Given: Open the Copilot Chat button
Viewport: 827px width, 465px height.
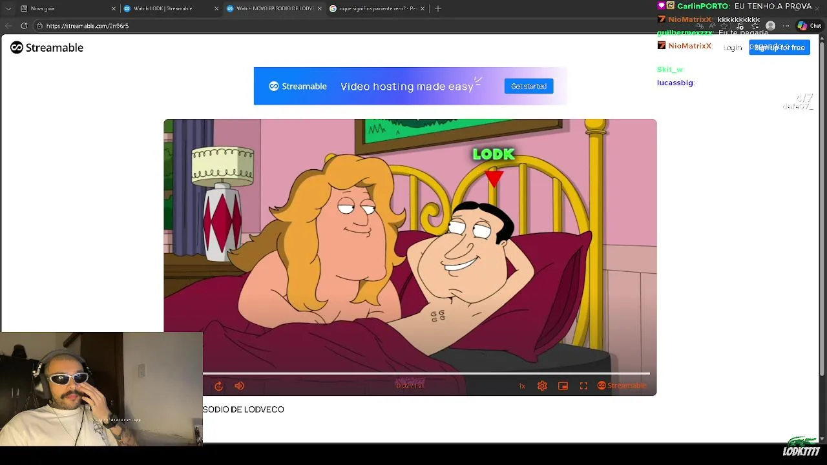Looking at the screenshot, I should tap(810, 26).
